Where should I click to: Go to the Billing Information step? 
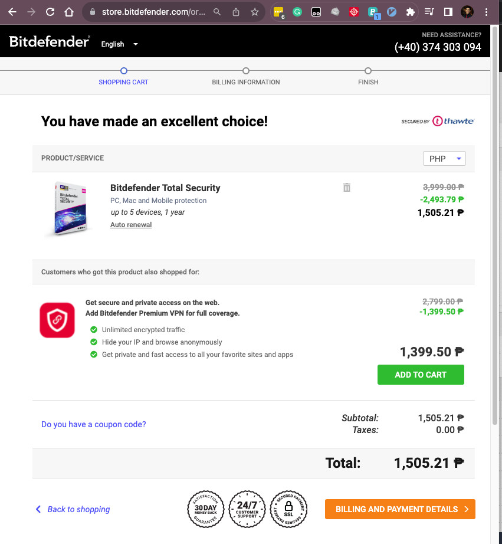tap(246, 71)
